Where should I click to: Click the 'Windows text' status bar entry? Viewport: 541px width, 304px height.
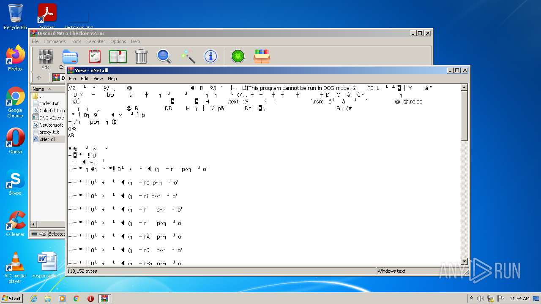[x=391, y=271]
